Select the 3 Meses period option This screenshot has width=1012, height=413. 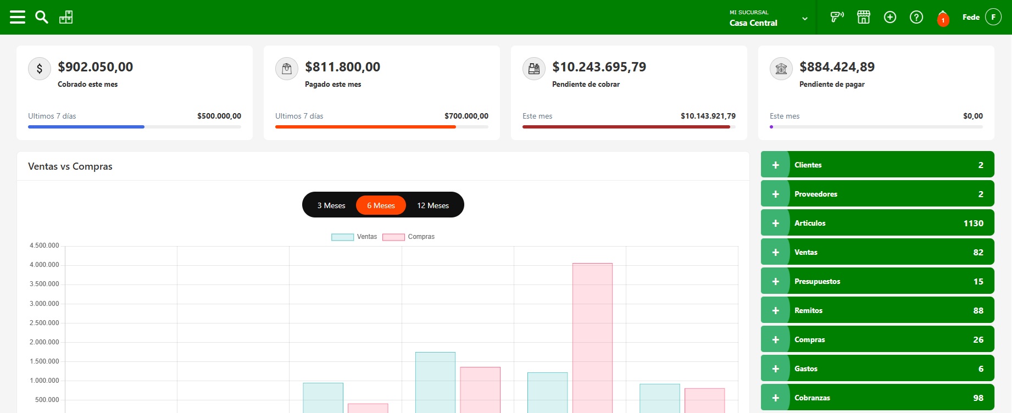(x=331, y=205)
